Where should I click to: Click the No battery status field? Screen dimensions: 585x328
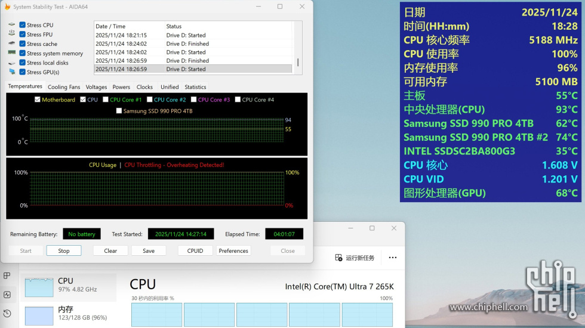82,234
